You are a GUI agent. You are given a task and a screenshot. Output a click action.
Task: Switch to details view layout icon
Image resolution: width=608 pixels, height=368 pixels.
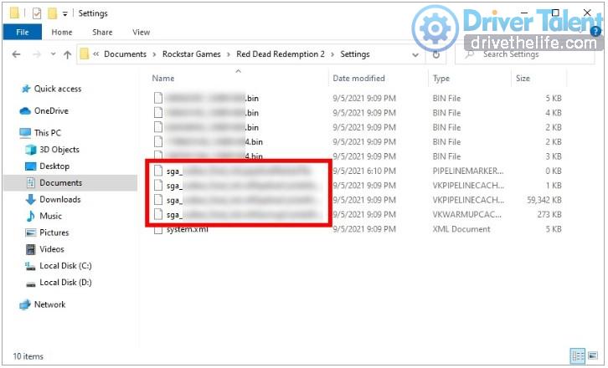(x=578, y=356)
